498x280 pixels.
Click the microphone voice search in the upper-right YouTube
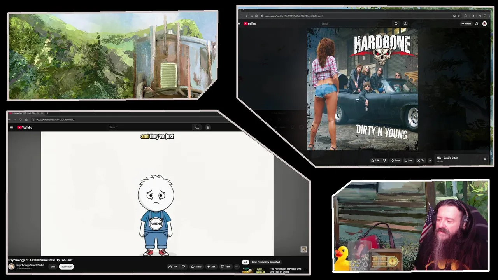[405, 24]
